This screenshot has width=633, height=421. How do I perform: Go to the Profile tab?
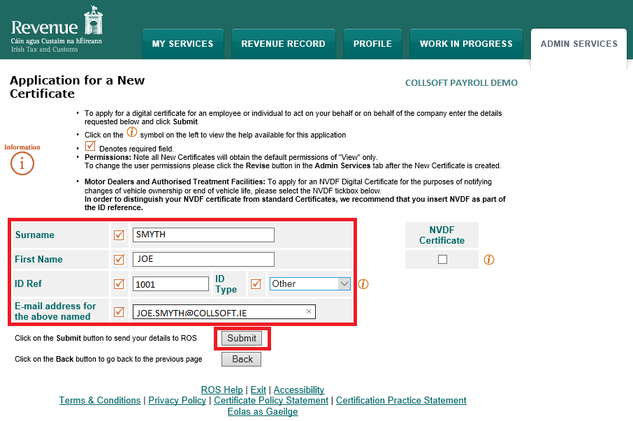tap(372, 44)
